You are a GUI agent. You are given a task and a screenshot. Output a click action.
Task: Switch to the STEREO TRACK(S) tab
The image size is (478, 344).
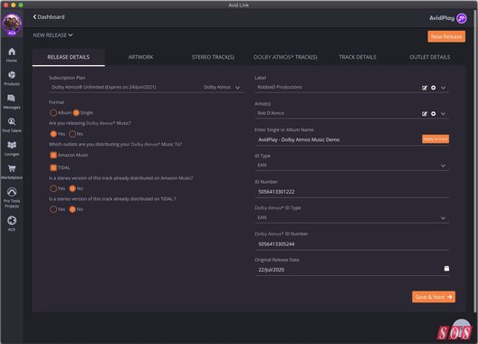[x=213, y=57]
